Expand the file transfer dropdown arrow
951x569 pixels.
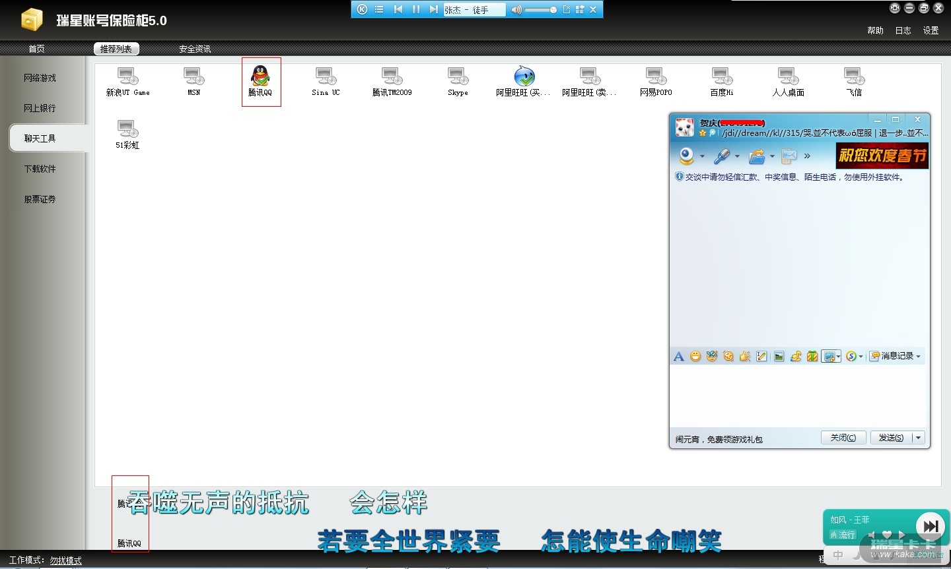tap(772, 157)
